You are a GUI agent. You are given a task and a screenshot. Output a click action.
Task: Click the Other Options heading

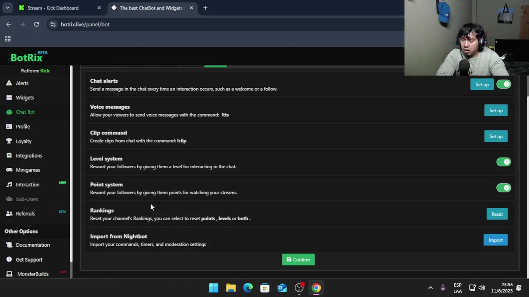(x=21, y=231)
